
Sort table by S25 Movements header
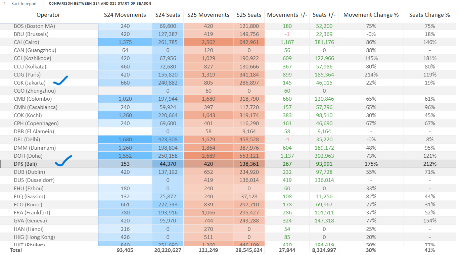point(208,15)
